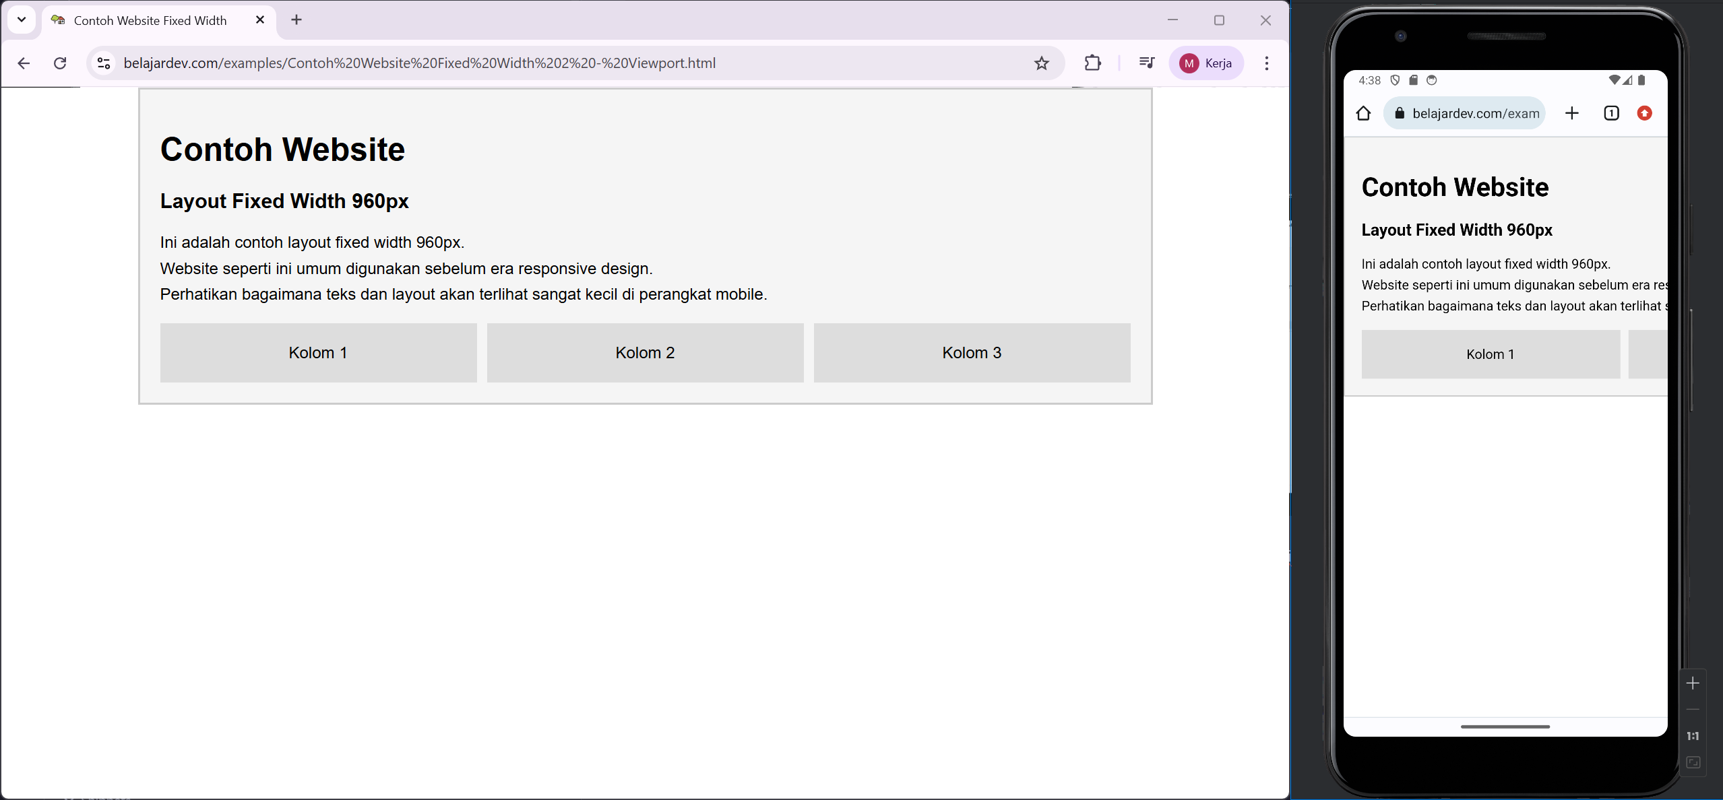Open Chrome's three-dot menu
This screenshot has width=1723, height=800.
coord(1266,63)
